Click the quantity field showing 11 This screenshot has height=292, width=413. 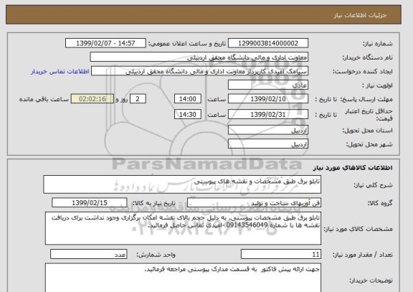tap(281, 254)
